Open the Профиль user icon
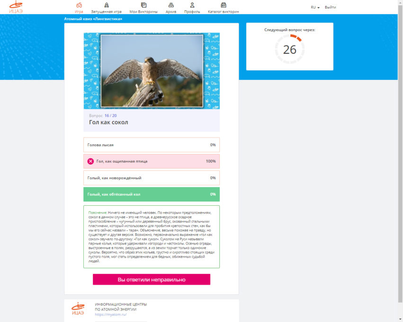The image size is (403, 322). 192,5
